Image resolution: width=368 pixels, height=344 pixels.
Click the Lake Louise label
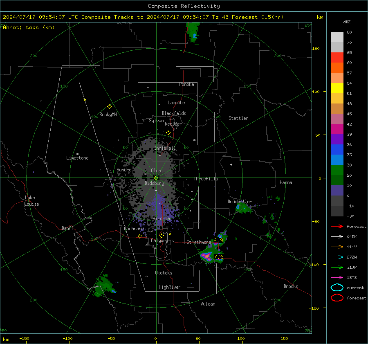pos(31,201)
